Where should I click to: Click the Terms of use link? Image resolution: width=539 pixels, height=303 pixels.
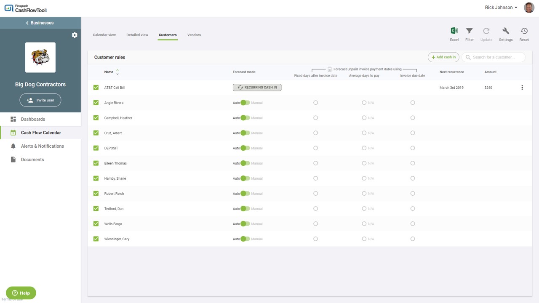point(12,300)
